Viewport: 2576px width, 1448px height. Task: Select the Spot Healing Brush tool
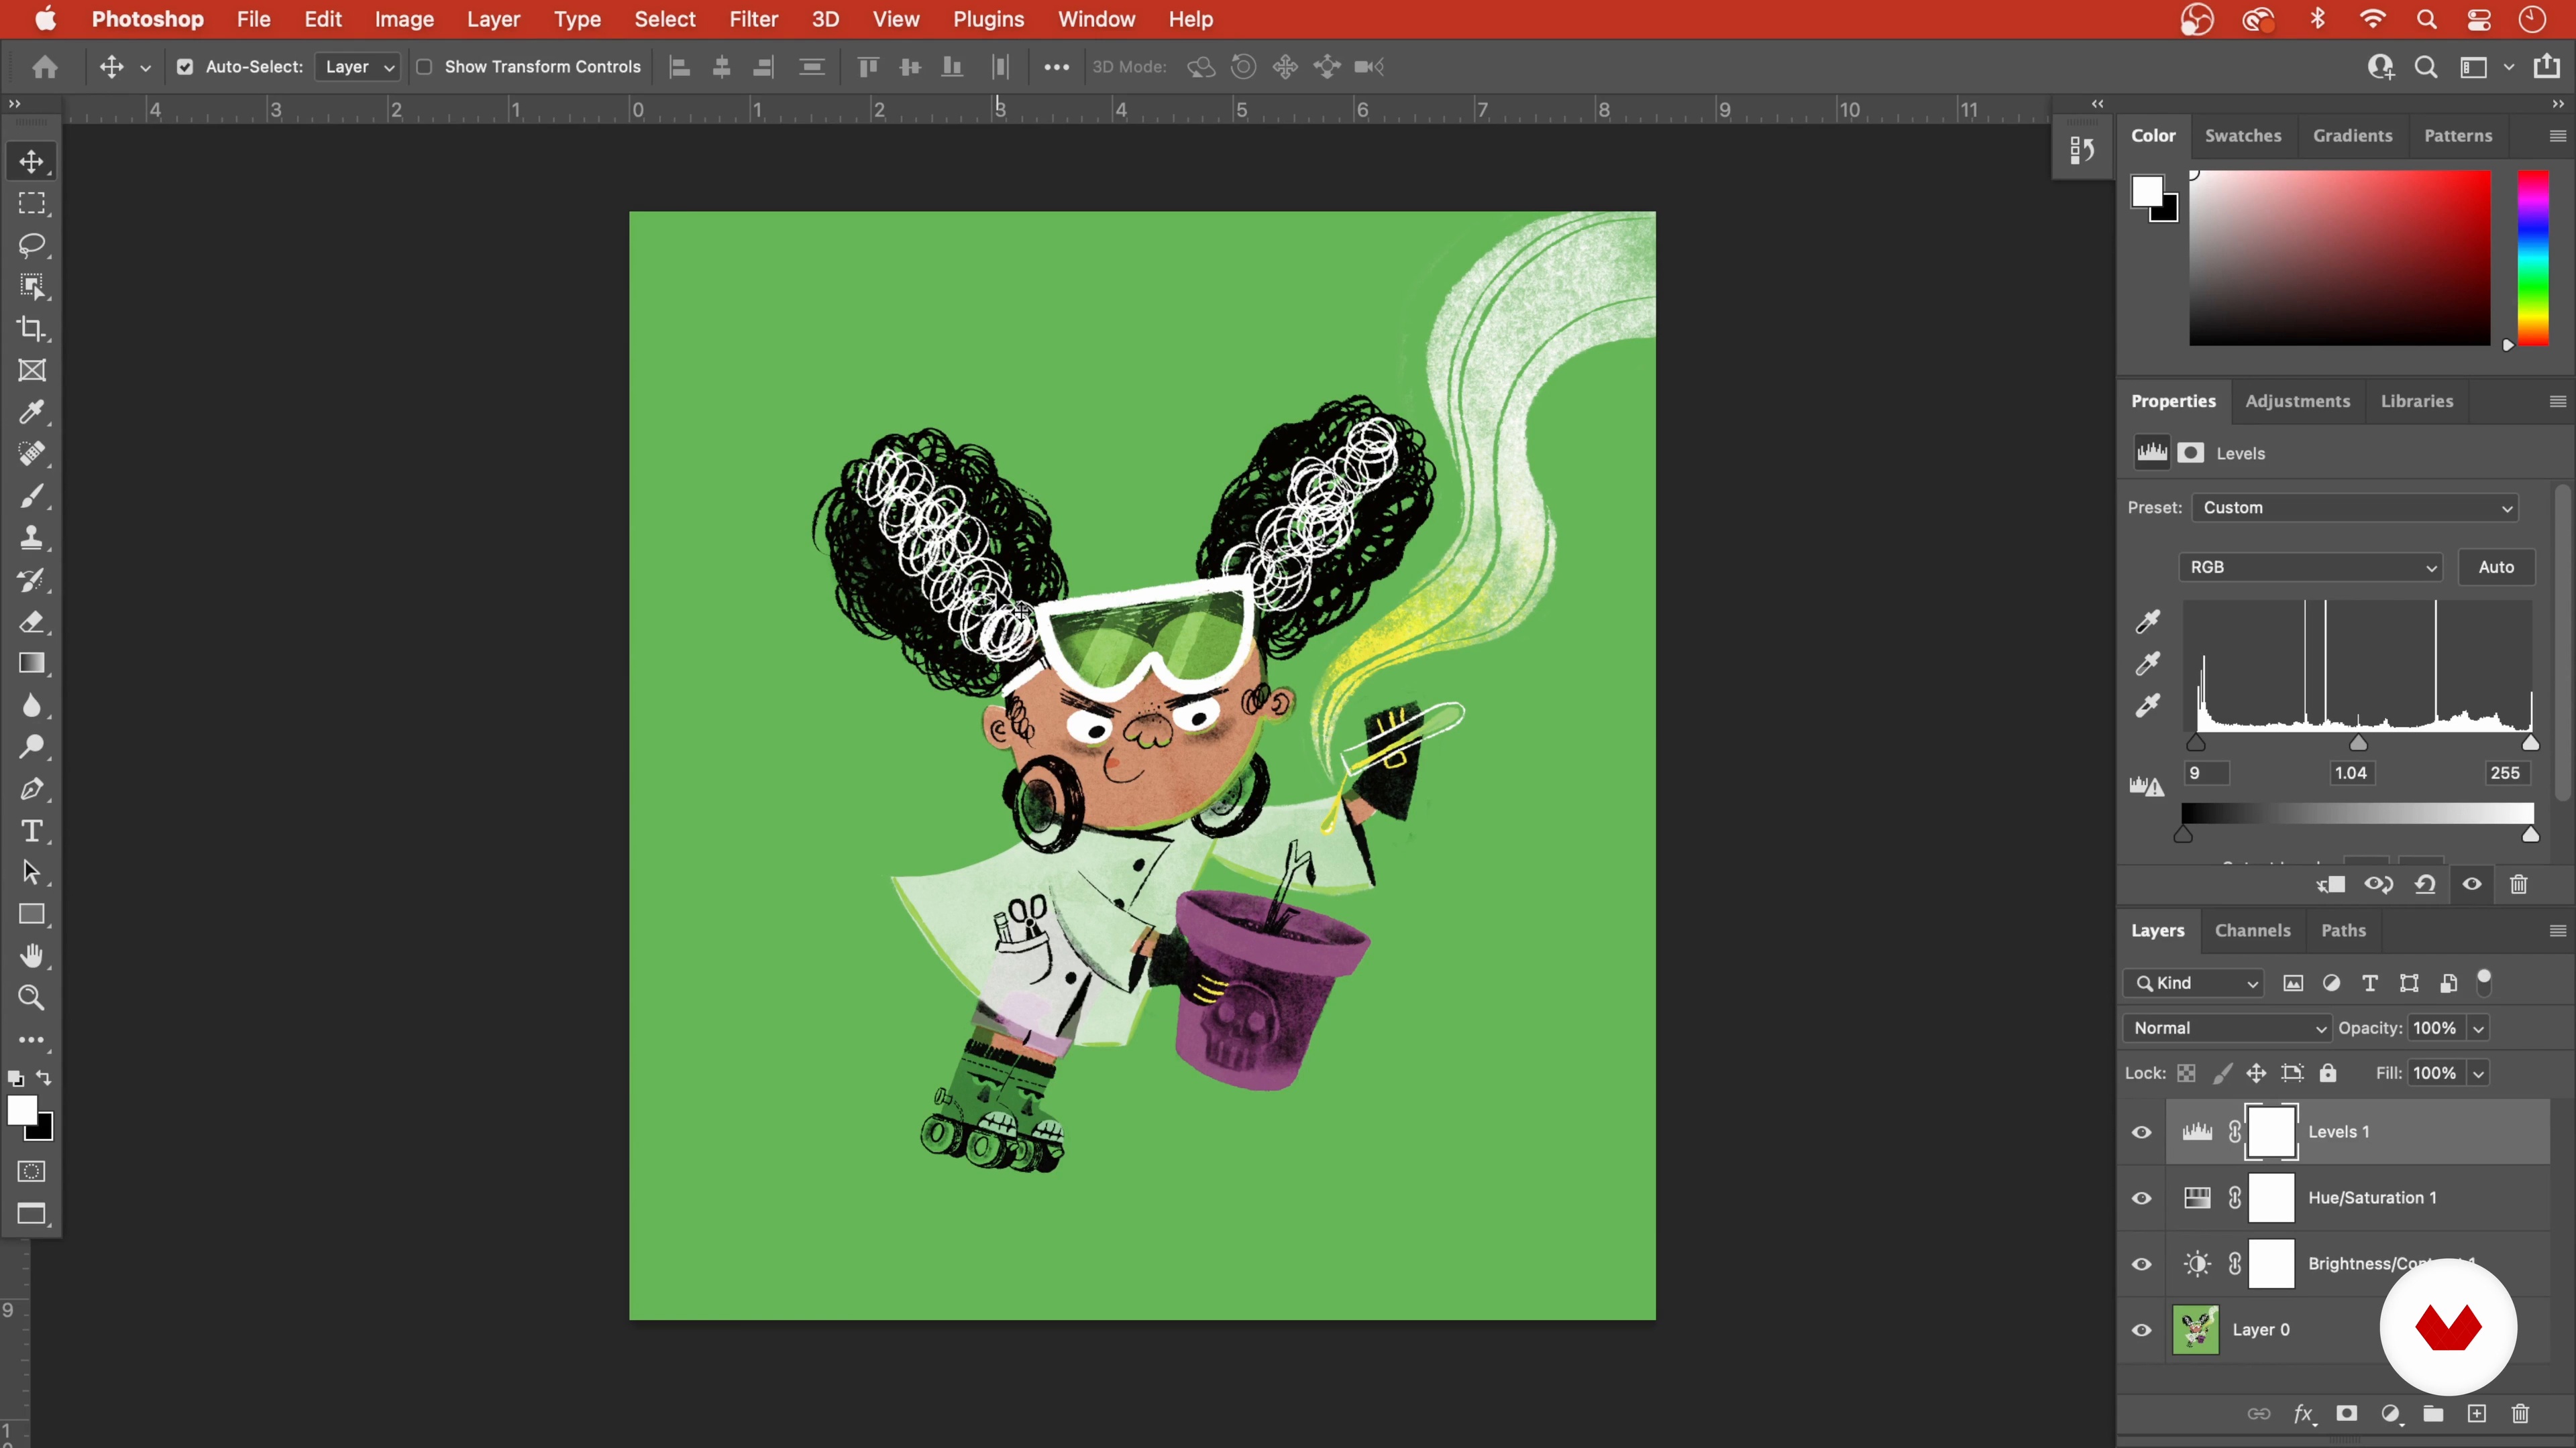pyautogui.click(x=32, y=455)
